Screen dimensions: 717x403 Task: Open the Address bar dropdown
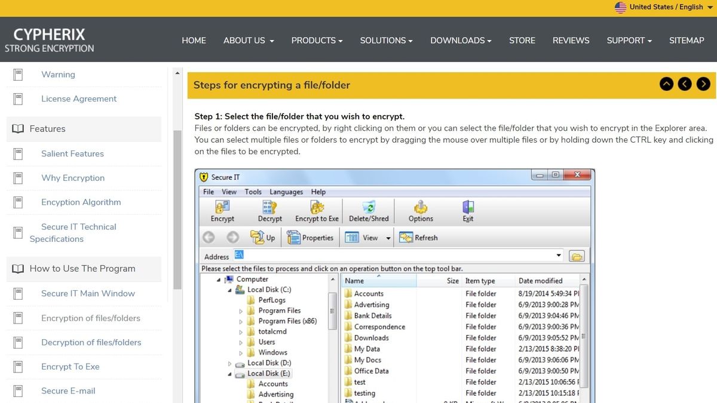tap(558, 256)
